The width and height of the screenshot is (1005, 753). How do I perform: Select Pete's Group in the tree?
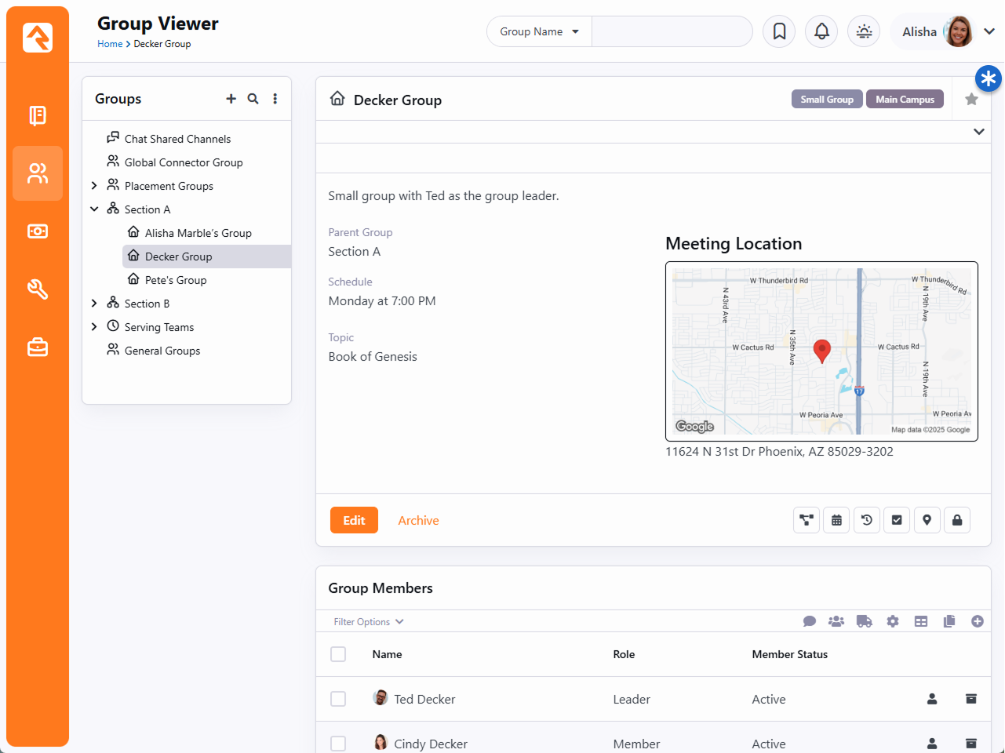(176, 280)
